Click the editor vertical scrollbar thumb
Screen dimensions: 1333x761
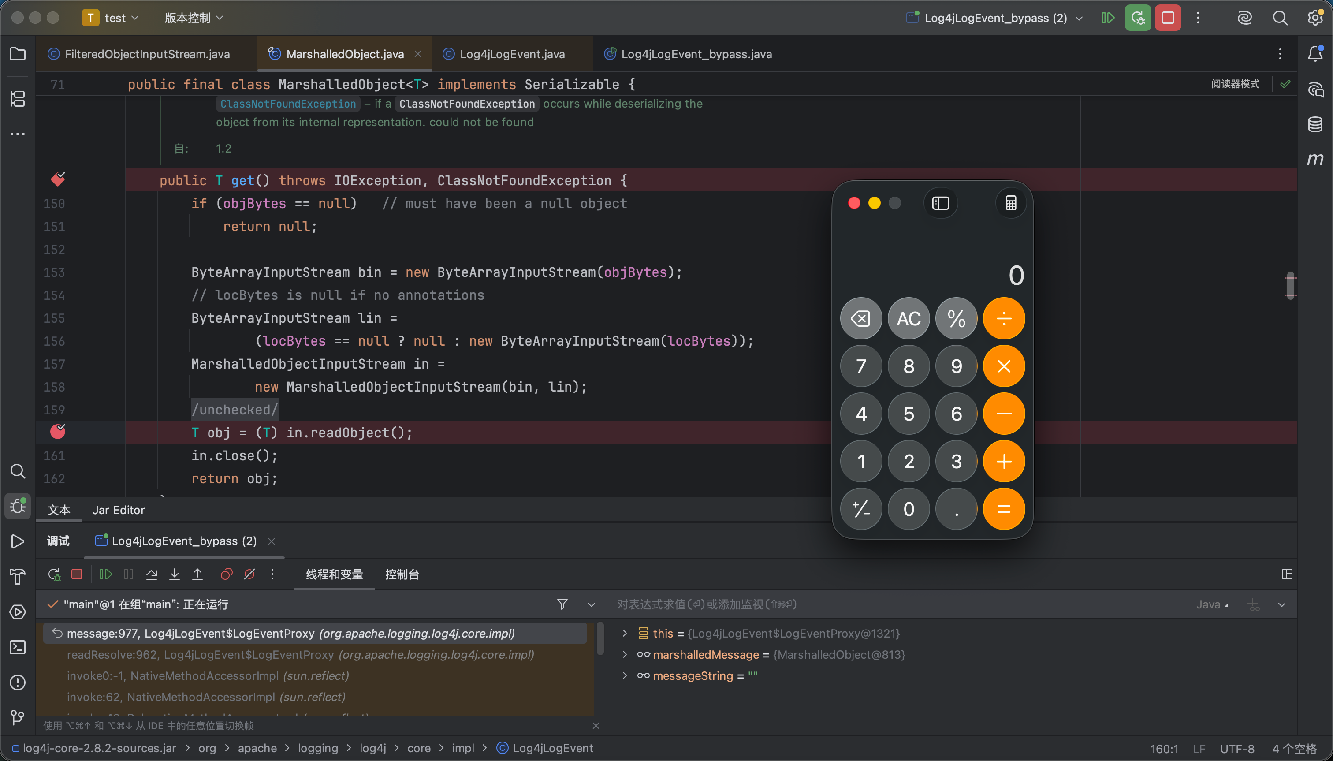(x=1290, y=285)
